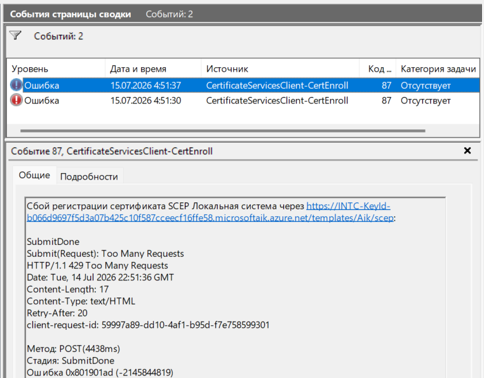Select the error event at 4:51:30
The height and width of the screenshot is (378, 484).
pyautogui.click(x=243, y=100)
